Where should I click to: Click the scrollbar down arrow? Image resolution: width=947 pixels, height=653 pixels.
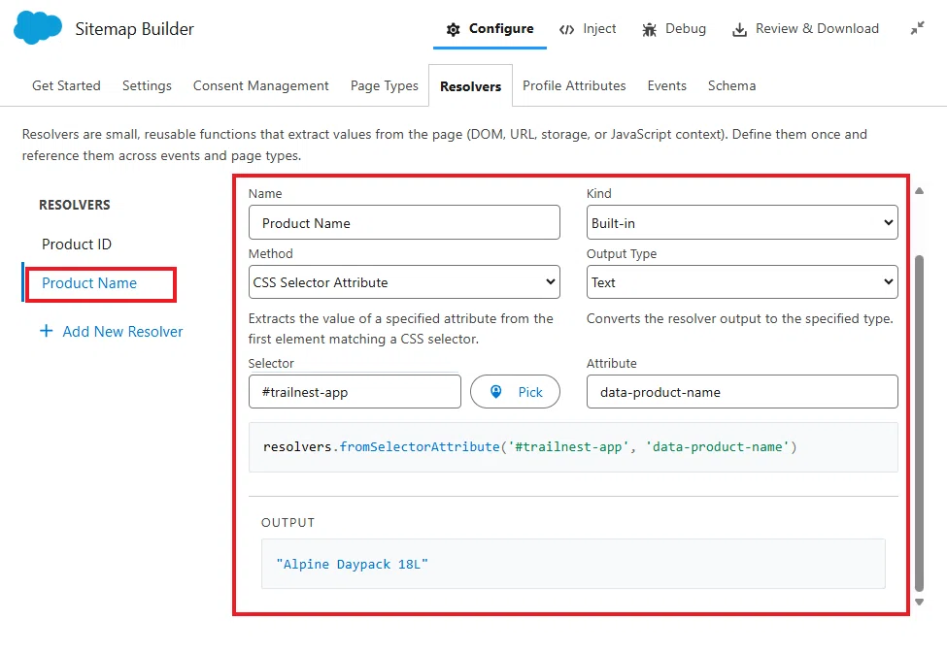pos(919,602)
